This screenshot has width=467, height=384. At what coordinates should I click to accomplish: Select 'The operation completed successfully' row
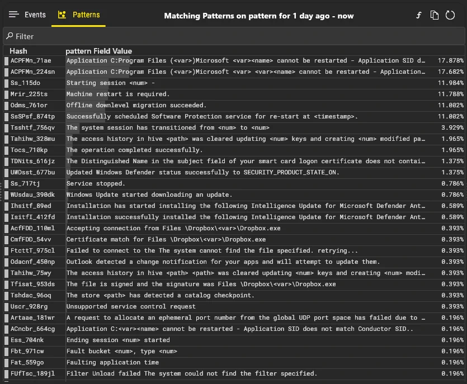tap(134, 150)
